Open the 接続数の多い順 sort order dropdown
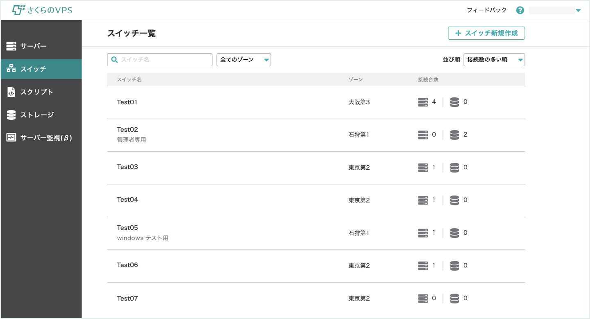Image resolution: width=590 pixels, height=319 pixels. click(494, 60)
